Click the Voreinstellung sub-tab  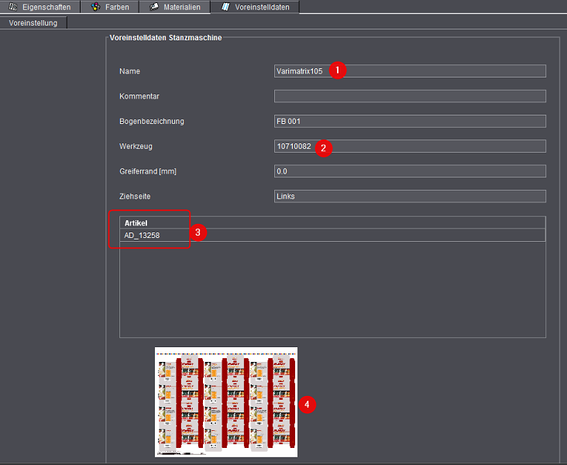coord(33,22)
